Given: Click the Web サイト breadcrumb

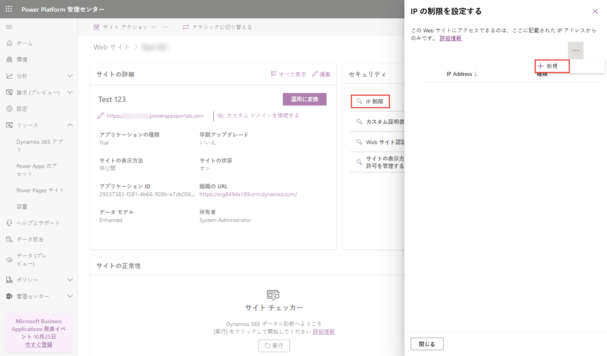Looking at the screenshot, I should (x=111, y=47).
